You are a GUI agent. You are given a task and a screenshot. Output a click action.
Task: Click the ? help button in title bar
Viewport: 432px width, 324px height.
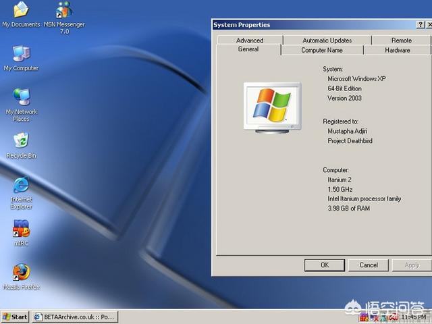click(420, 25)
